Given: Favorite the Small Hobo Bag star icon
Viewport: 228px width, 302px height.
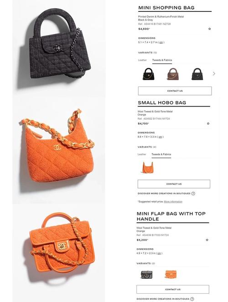Looking at the screenshot, I should coord(208,123).
